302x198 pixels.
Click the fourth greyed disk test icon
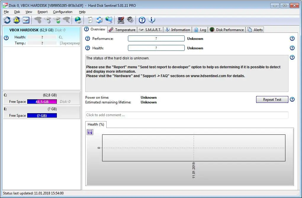[66, 20]
